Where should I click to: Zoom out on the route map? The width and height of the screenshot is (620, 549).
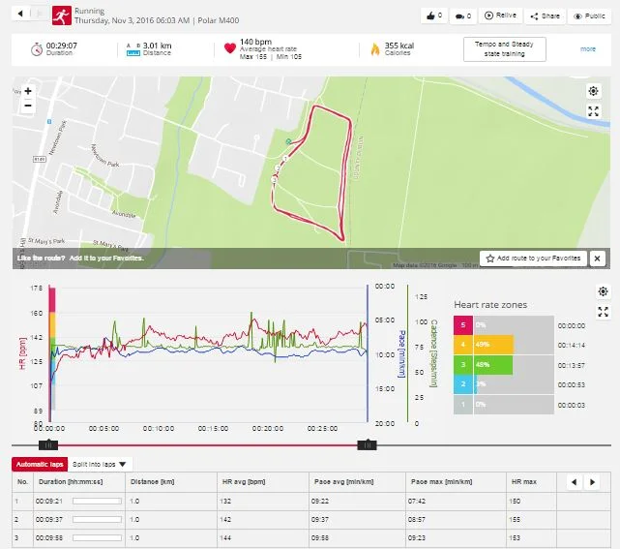(x=27, y=105)
